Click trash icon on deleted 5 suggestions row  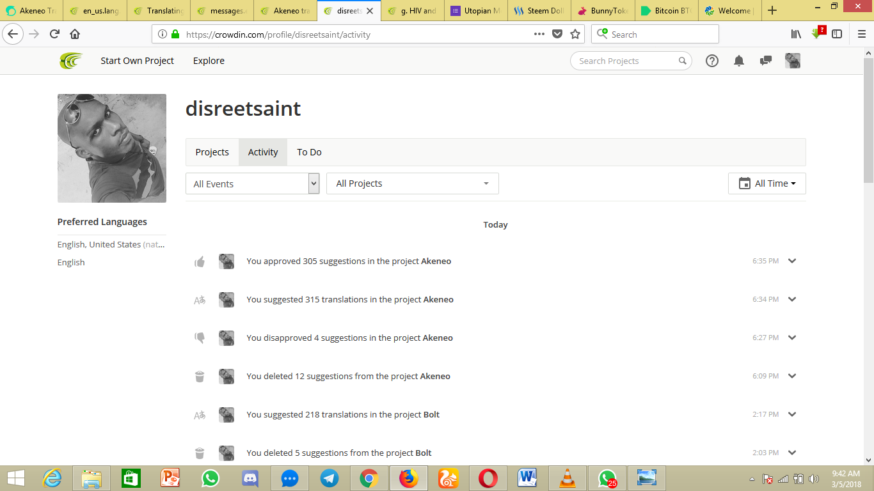click(x=200, y=453)
